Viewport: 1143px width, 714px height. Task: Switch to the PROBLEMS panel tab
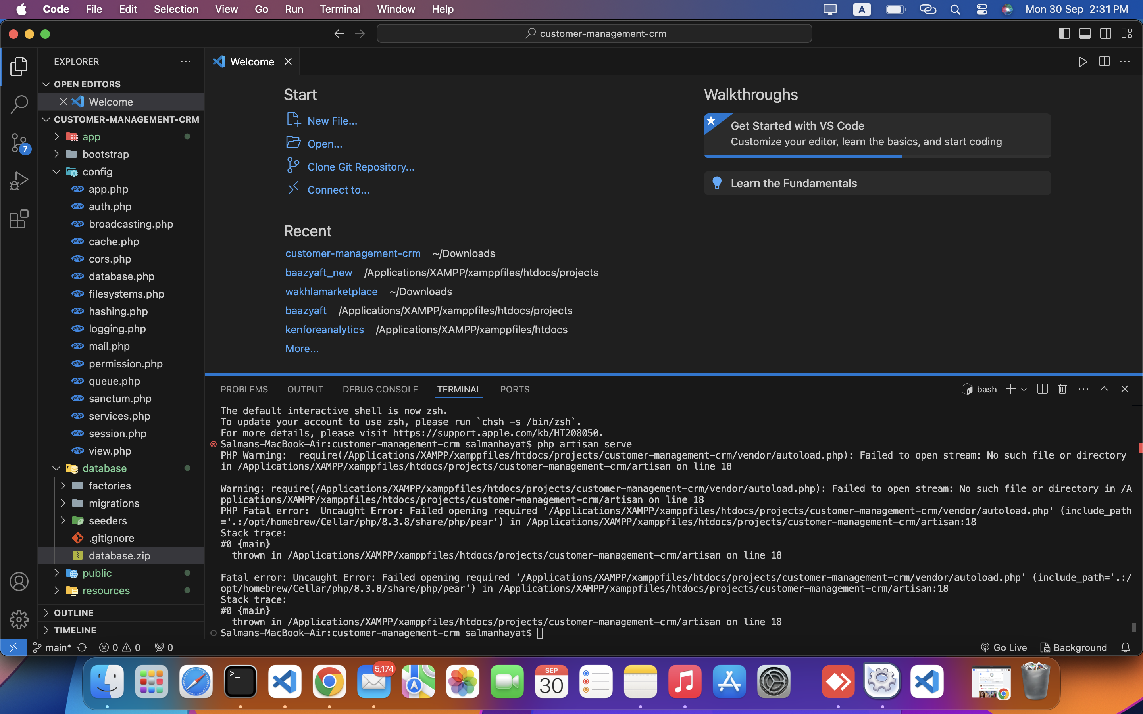[x=244, y=389]
